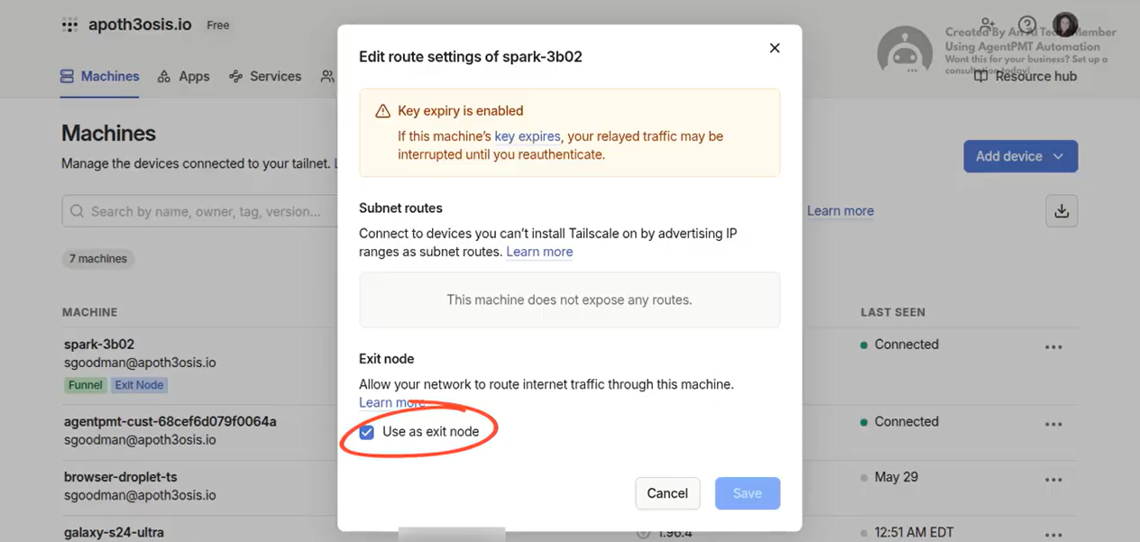This screenshot has height=542, width=1140.
Task: Uncheck the Use as exit node checkbox
Action: [x=367, y=432]
